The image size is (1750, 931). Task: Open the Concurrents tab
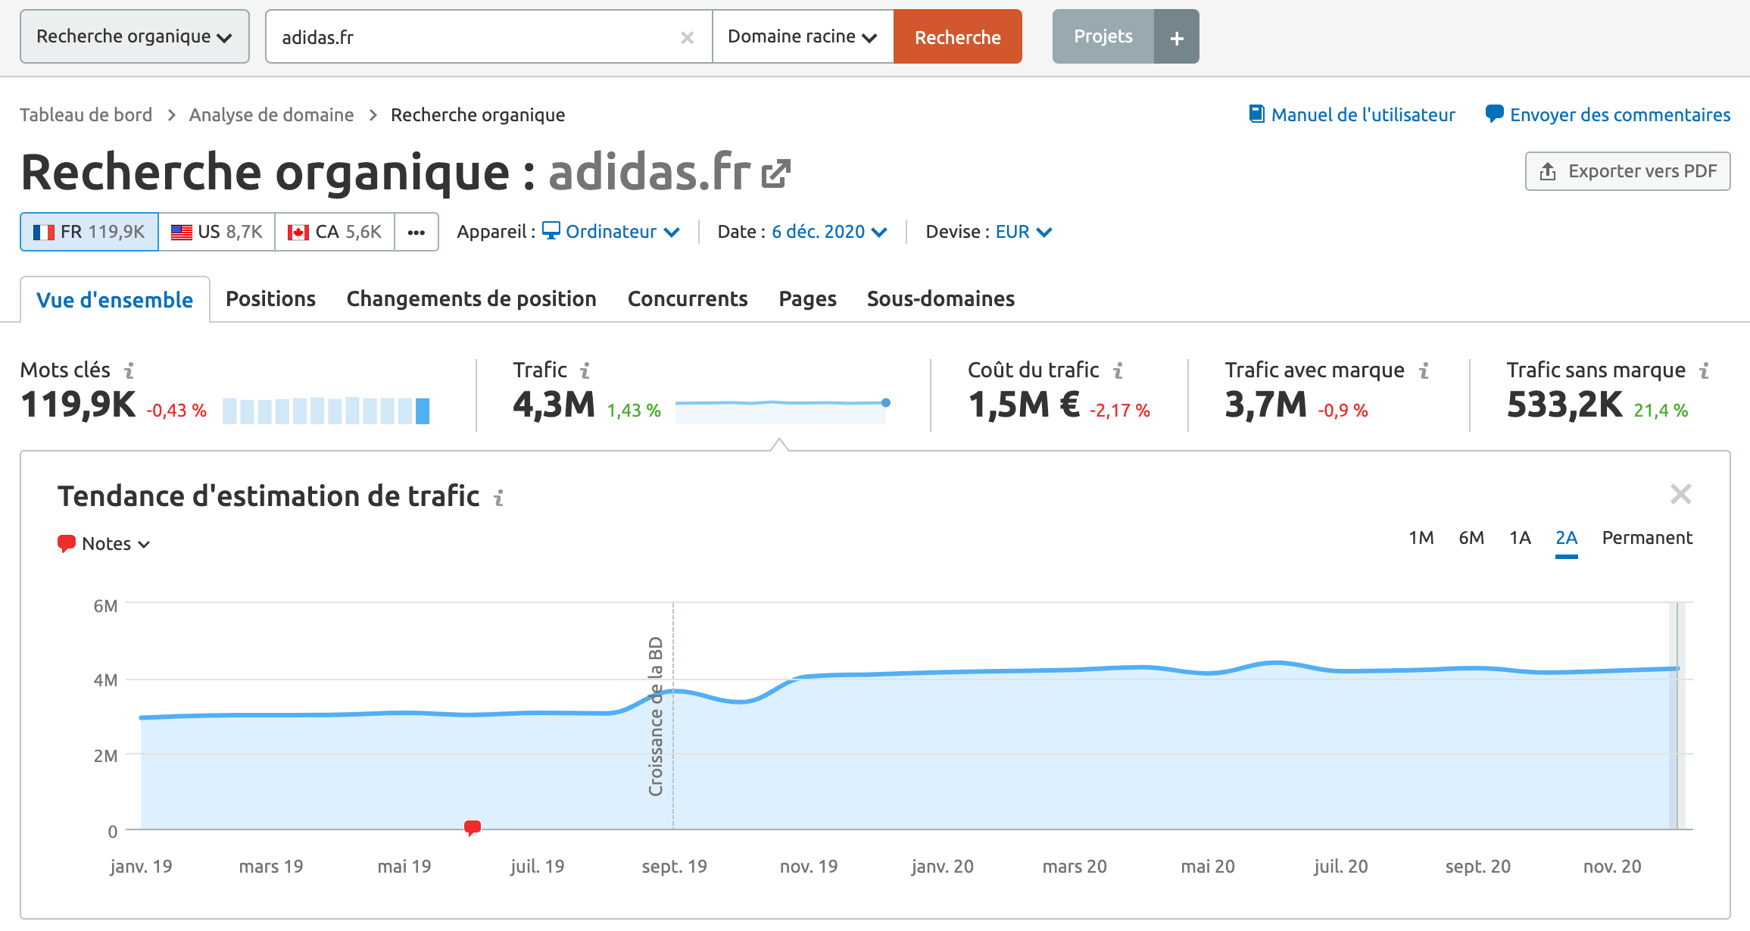click(688, 299)
